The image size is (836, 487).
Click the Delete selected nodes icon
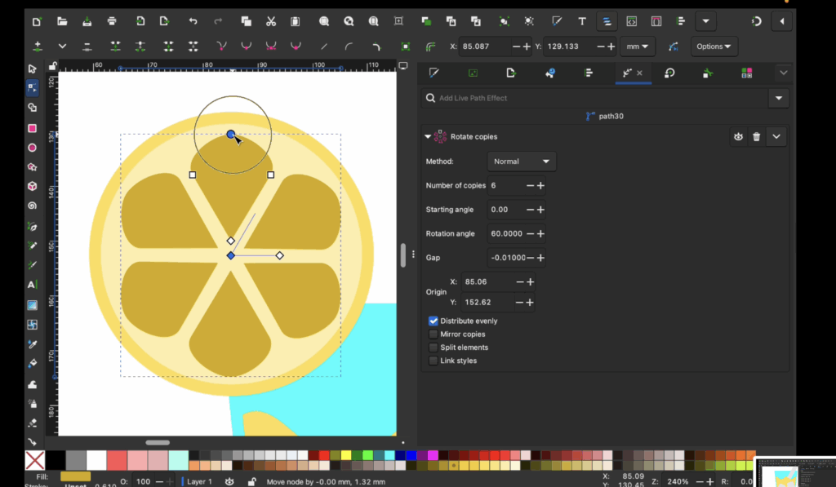[87, 46]
